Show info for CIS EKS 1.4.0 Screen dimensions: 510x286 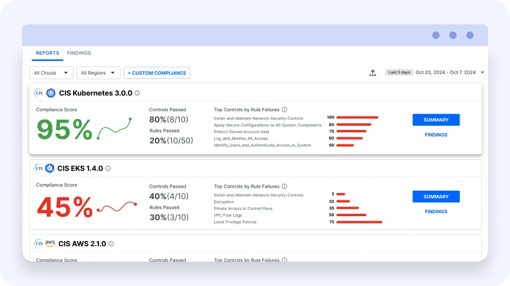pyautogui.click(x=108, y=169)
